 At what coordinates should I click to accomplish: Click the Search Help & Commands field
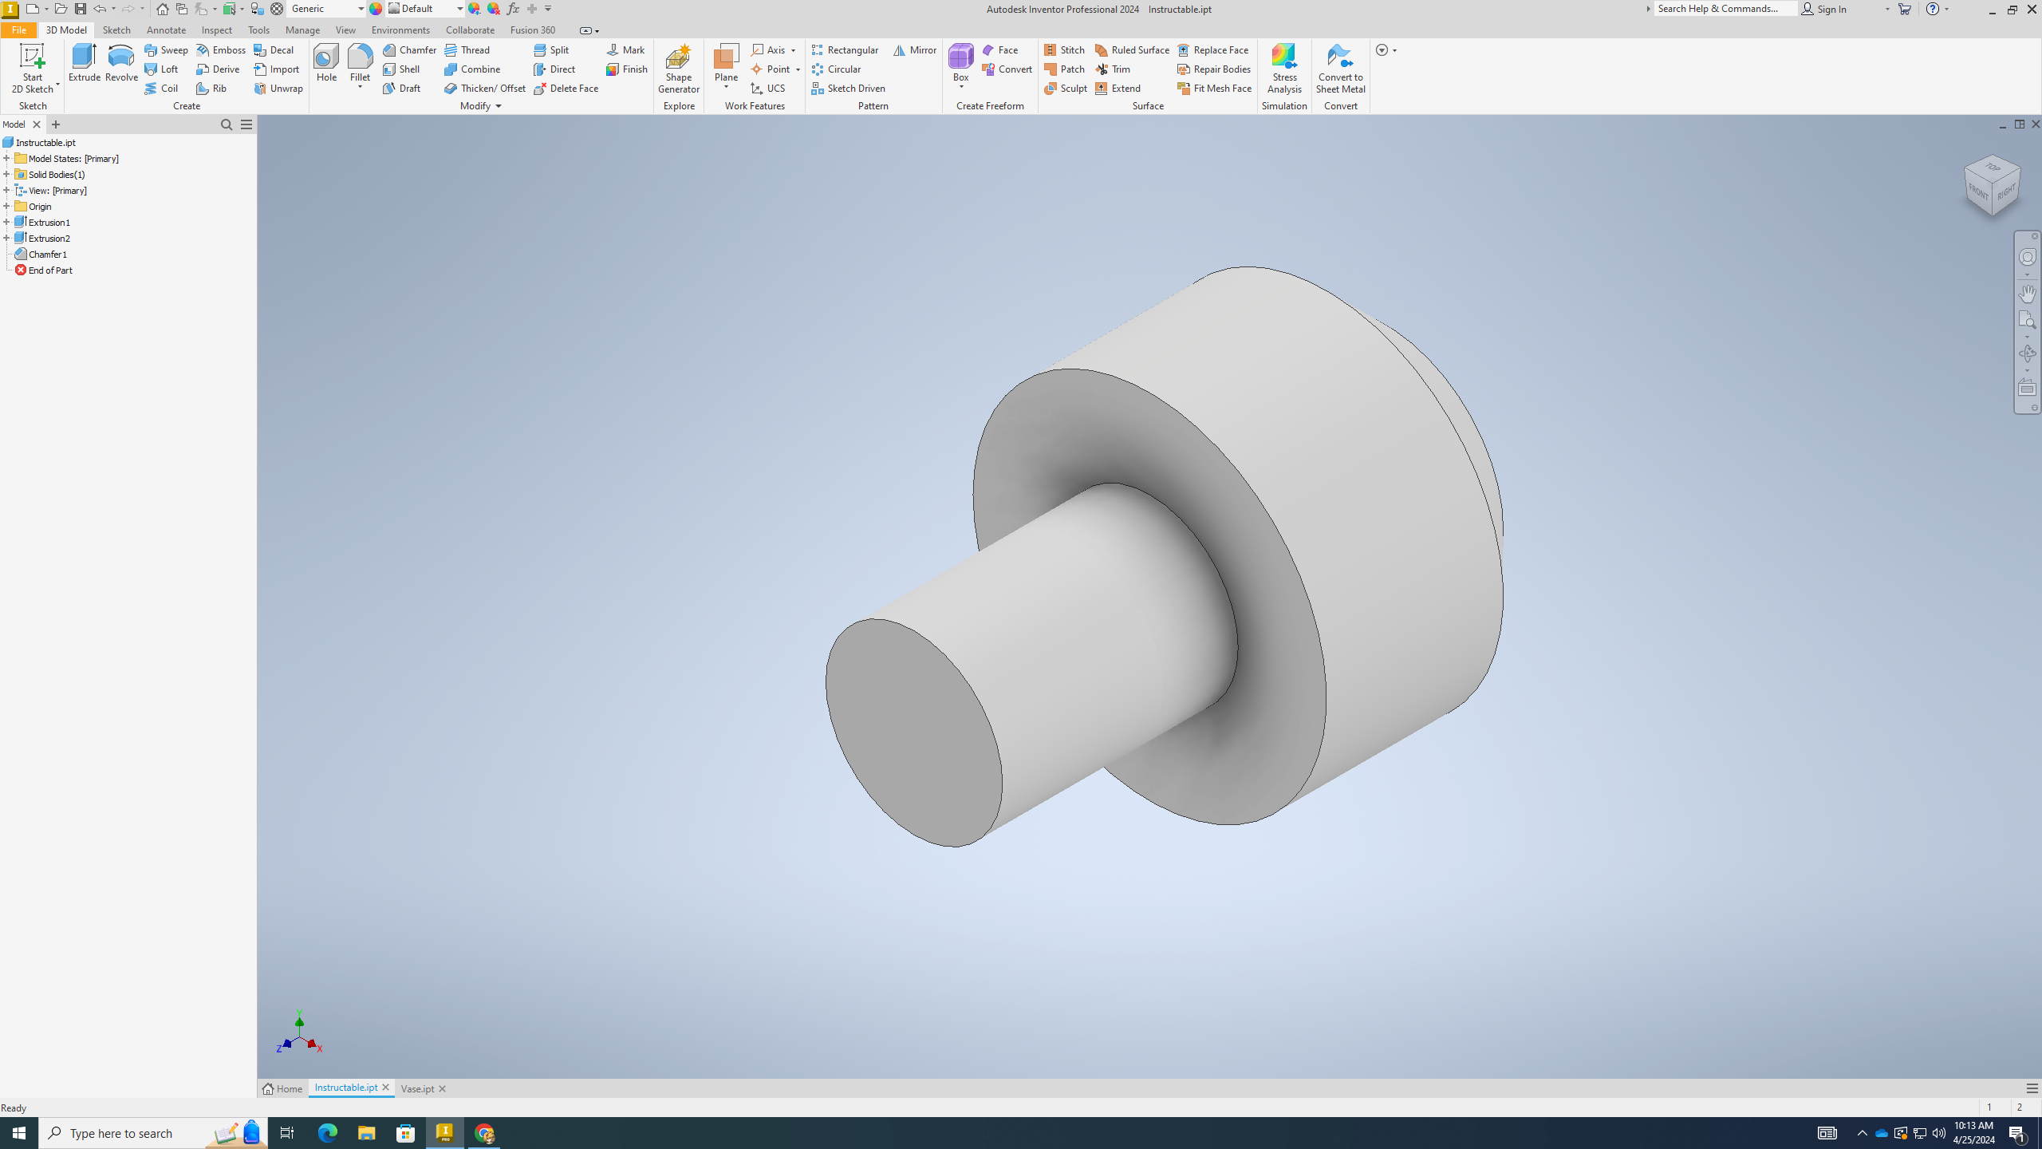[x=1725, y=9]
